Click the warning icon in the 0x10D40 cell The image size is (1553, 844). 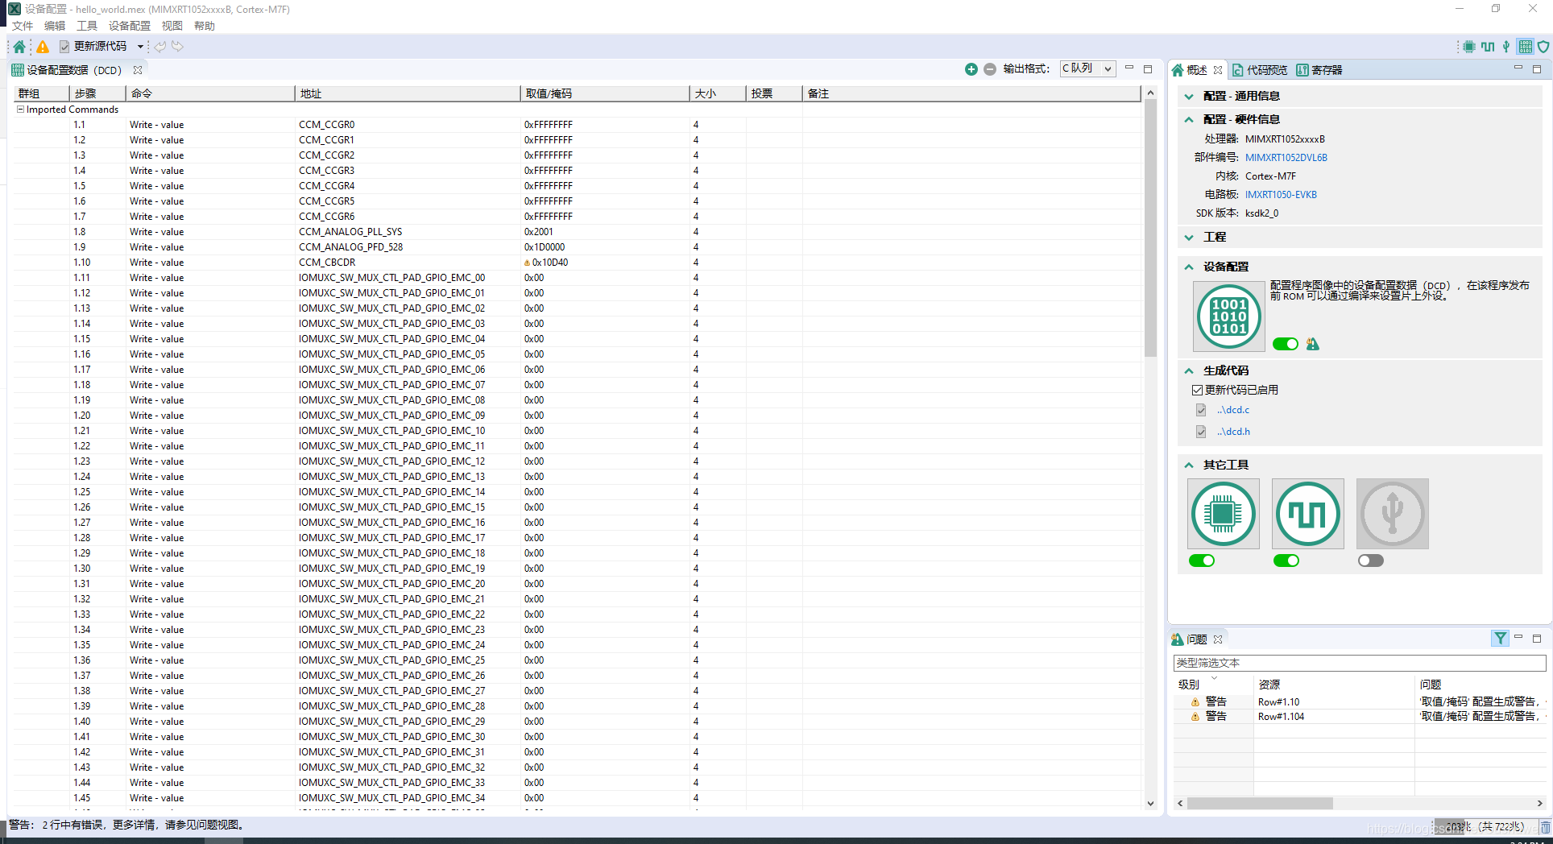click(528, 263)
